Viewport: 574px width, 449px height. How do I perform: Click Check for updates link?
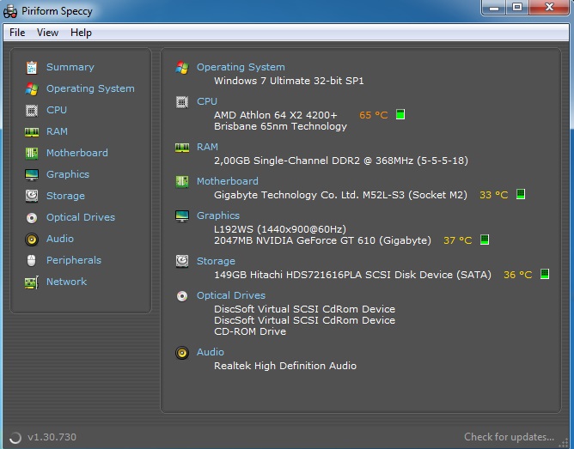pyautogui.click(x=509, y=437)
